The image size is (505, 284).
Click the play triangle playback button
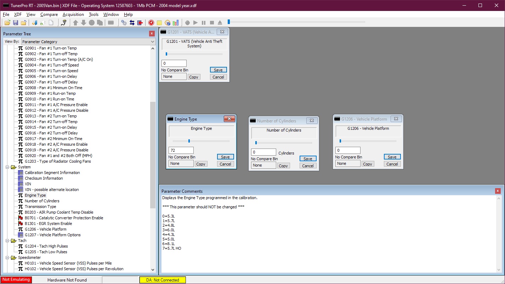(195, 23)
